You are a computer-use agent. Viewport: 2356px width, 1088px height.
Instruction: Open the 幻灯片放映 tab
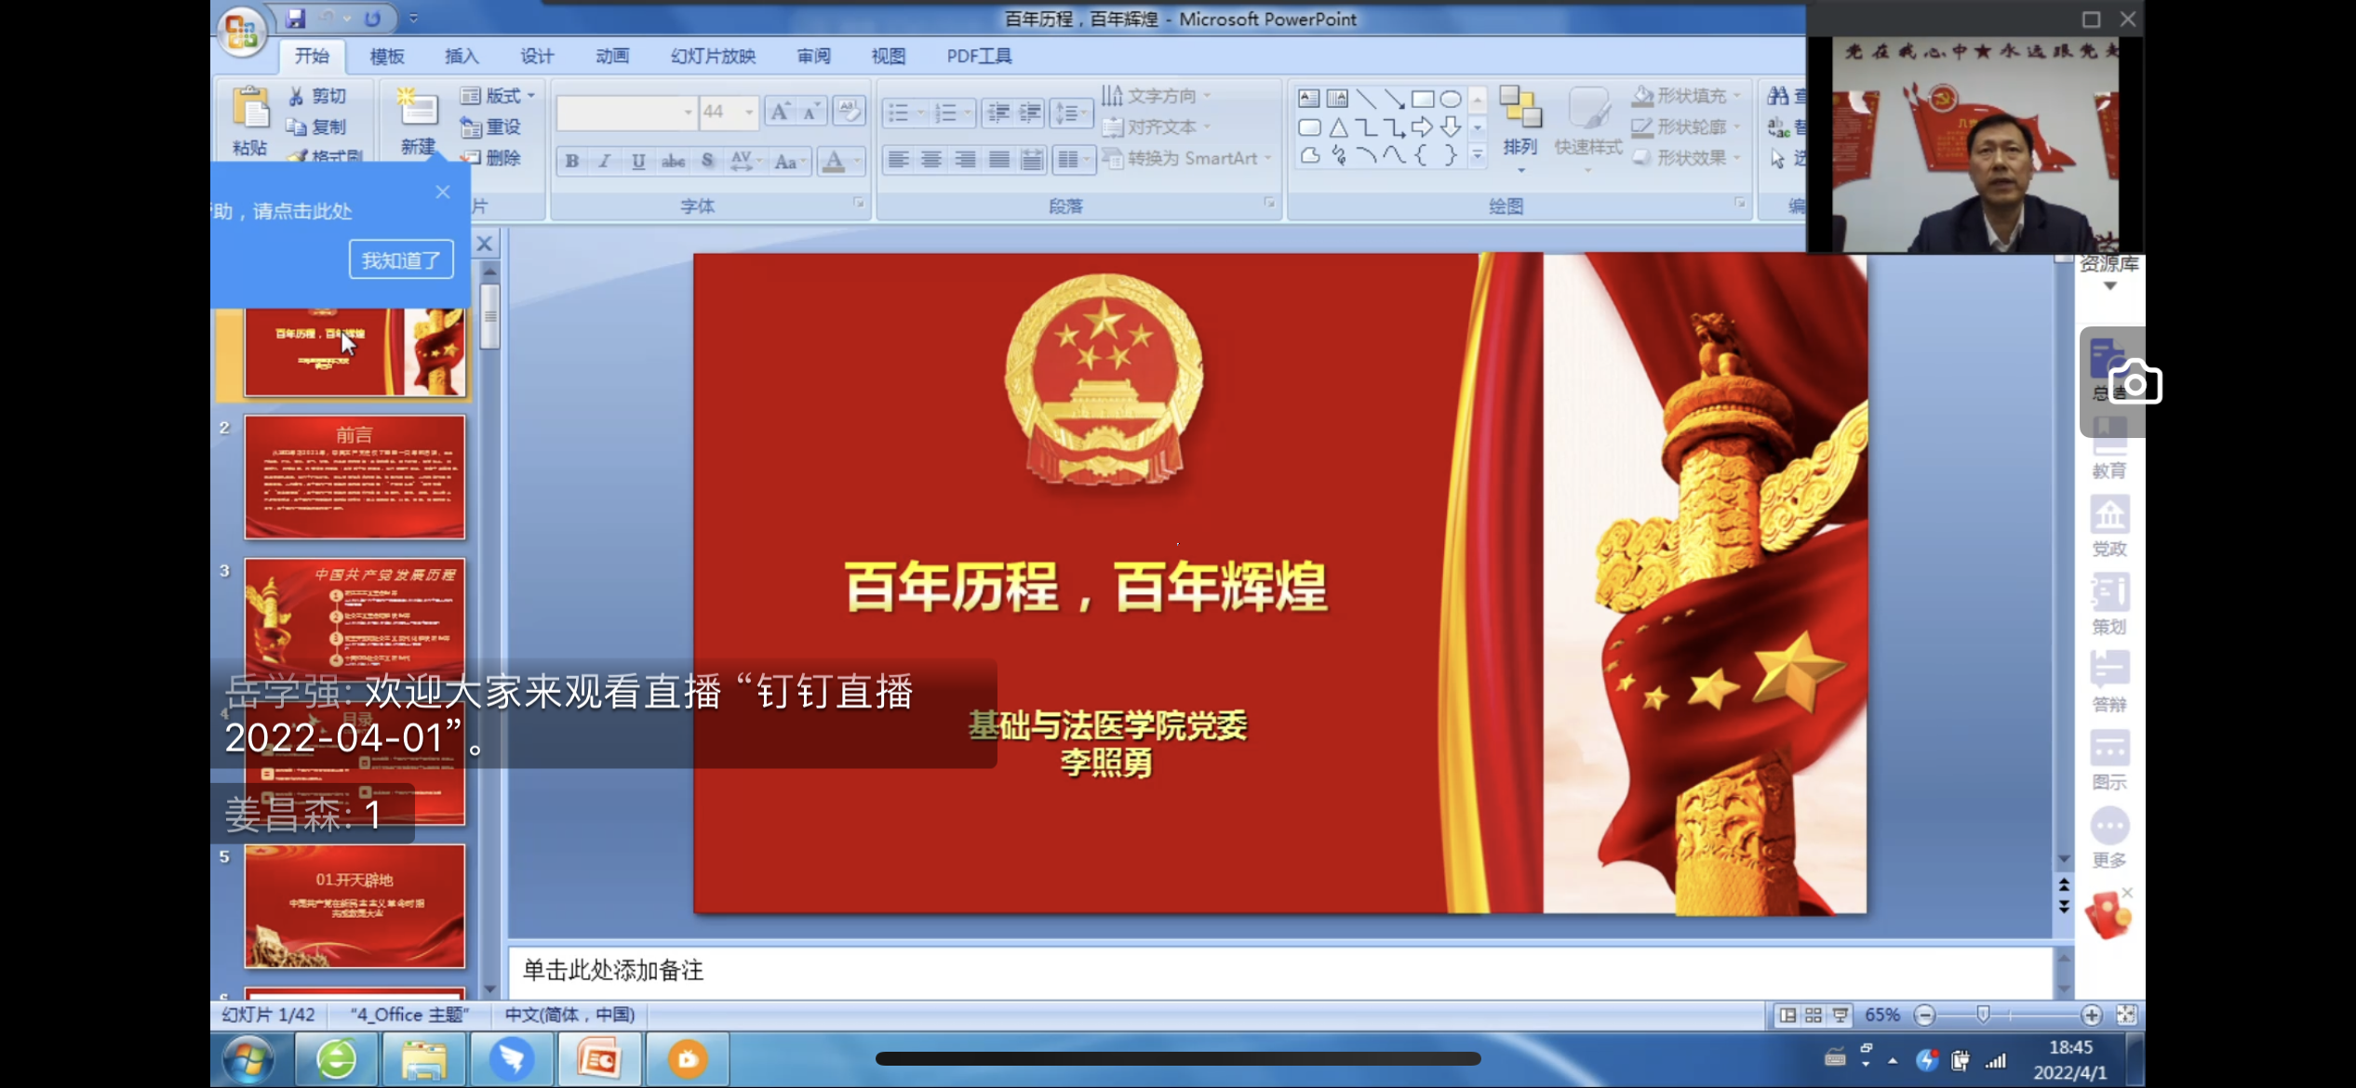point(713,56)
